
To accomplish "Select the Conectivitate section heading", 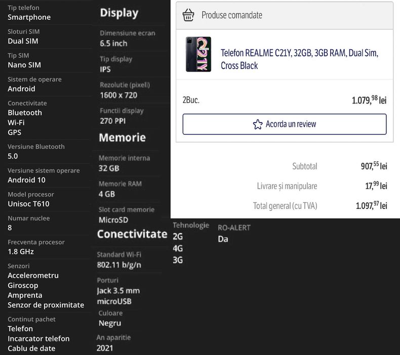I will [132, 234].
